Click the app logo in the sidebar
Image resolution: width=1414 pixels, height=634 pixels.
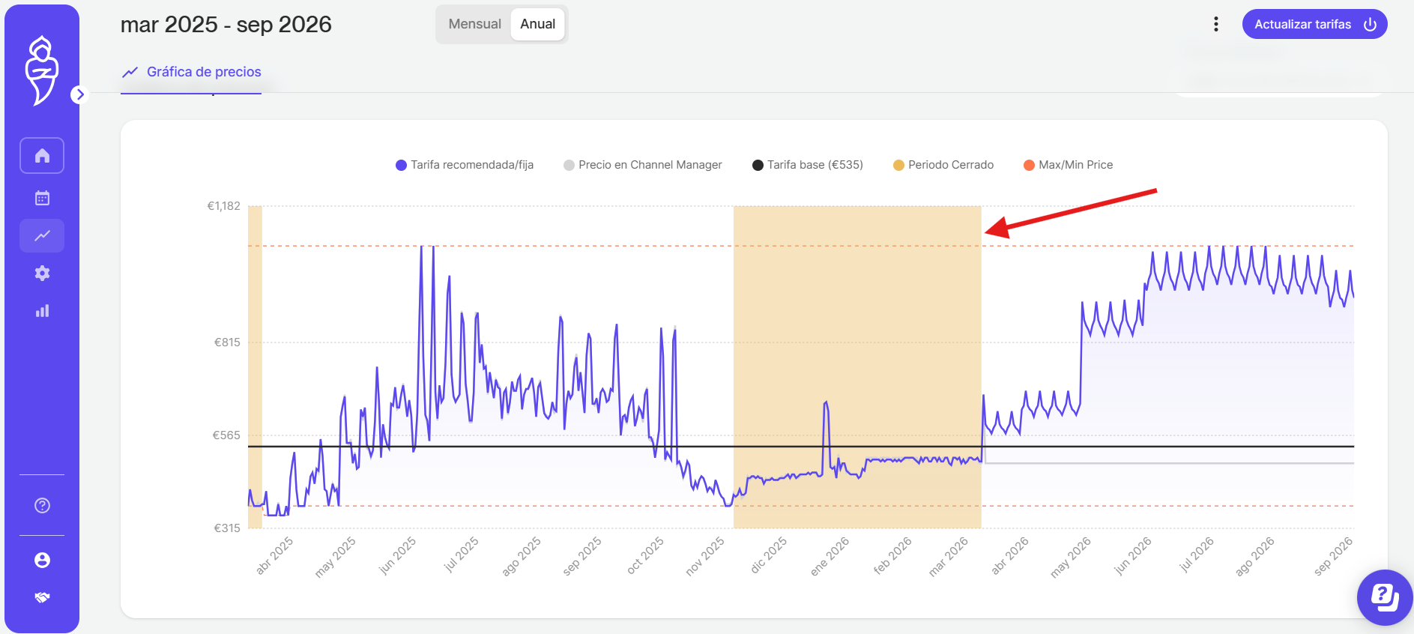41,70
